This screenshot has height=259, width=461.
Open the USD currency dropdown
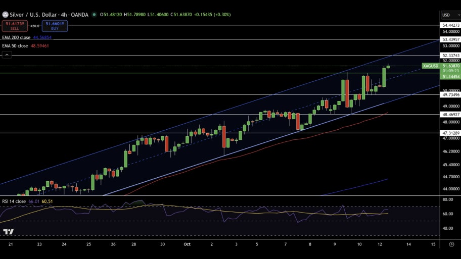click(448, 15)
